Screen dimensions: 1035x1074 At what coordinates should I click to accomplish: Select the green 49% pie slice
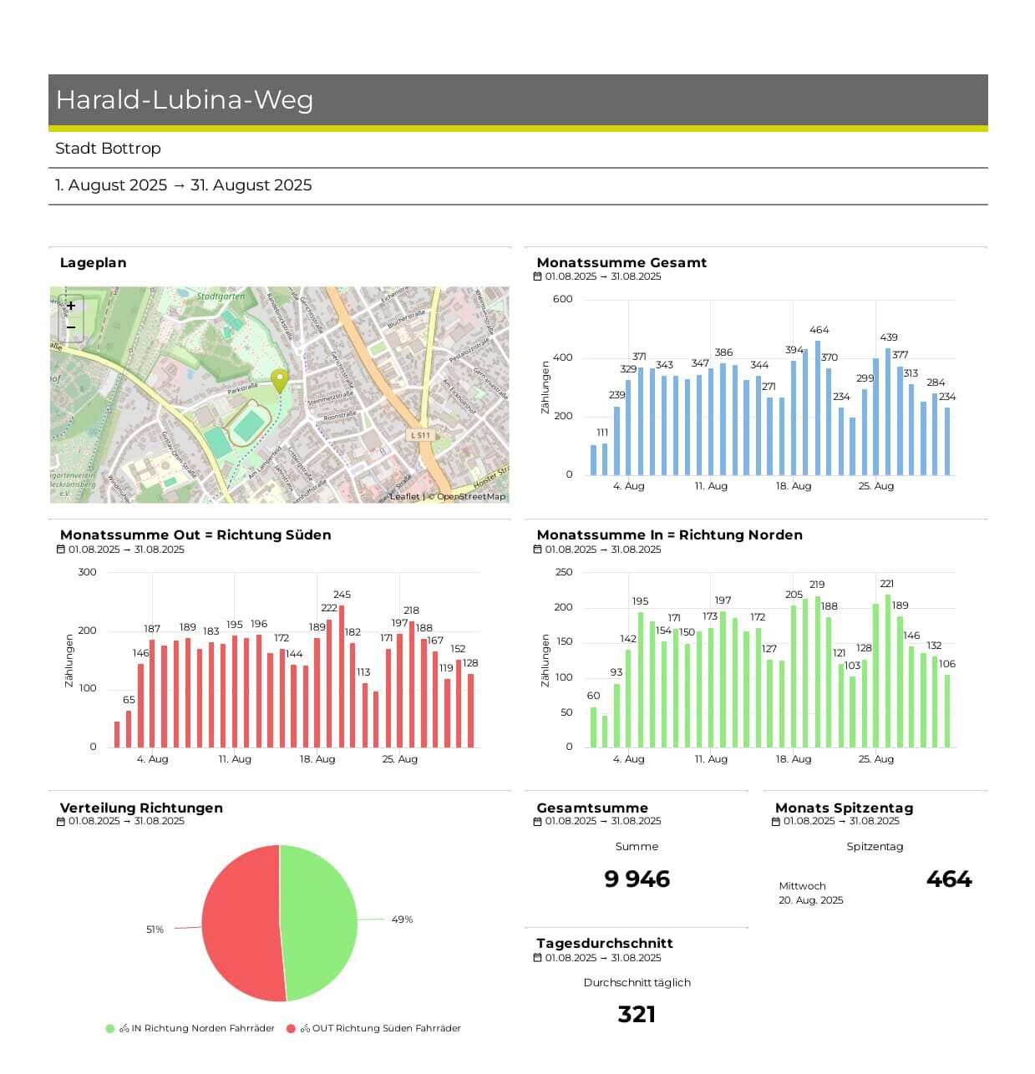pos(322,923)
